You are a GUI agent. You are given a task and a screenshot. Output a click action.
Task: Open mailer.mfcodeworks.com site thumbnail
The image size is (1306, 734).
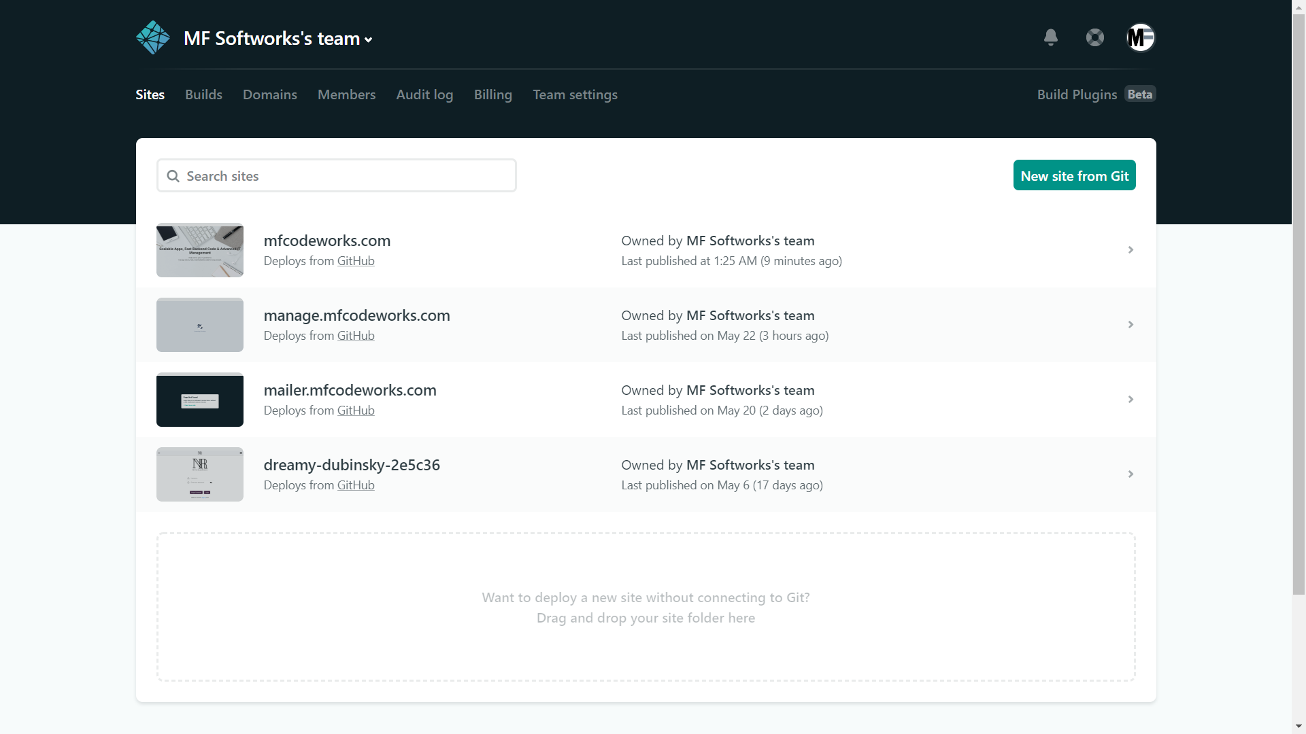pos(200,400)
